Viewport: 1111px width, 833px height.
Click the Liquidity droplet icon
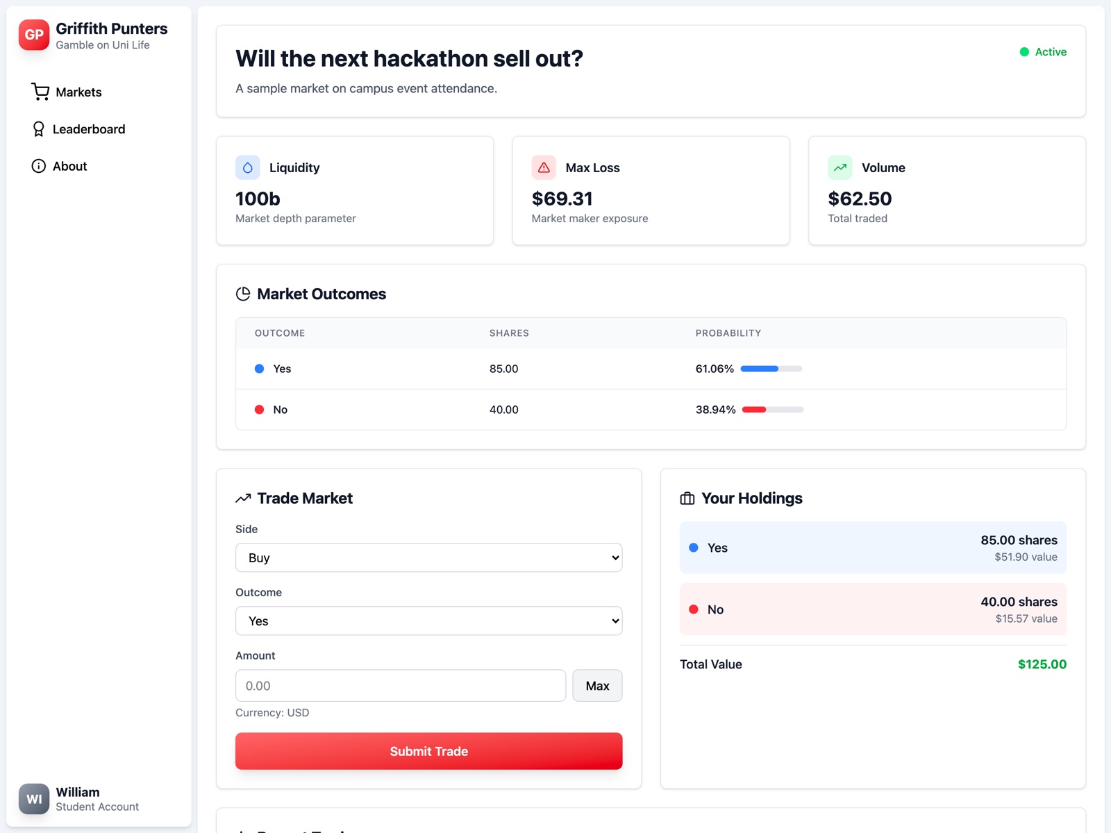pyautogui.click(x=248, y=167)
